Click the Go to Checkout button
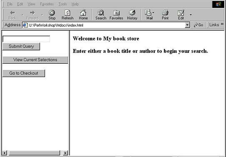This screenshot has width=226, height=157. [24, 73]
